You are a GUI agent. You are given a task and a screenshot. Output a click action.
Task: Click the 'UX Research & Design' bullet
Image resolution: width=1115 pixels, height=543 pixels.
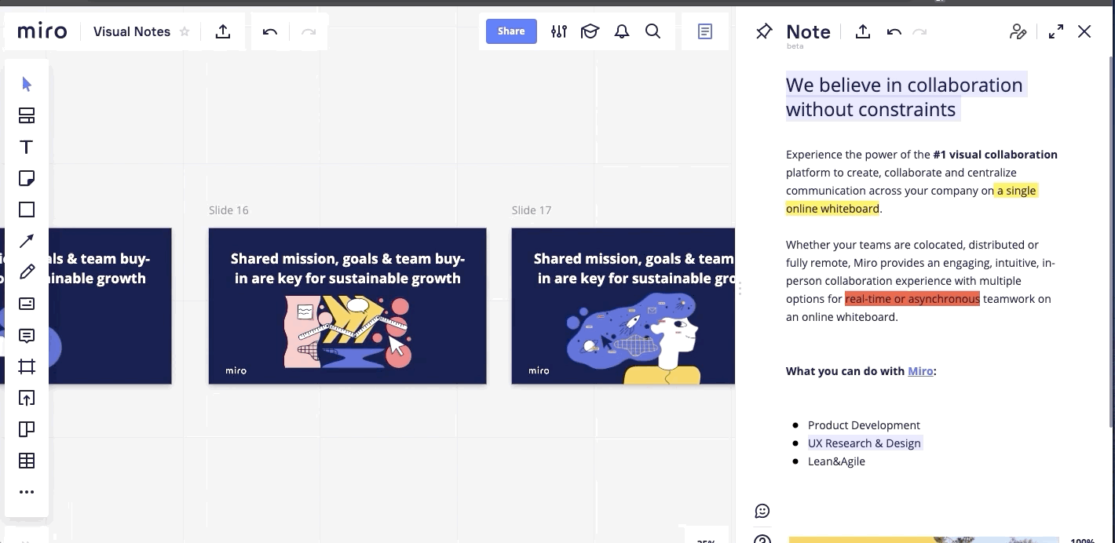865,443
